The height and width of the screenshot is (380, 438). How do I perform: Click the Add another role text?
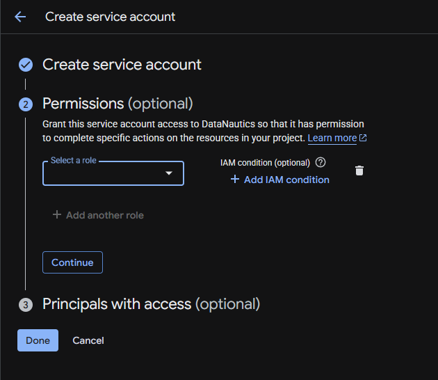[x=105, y=215]
